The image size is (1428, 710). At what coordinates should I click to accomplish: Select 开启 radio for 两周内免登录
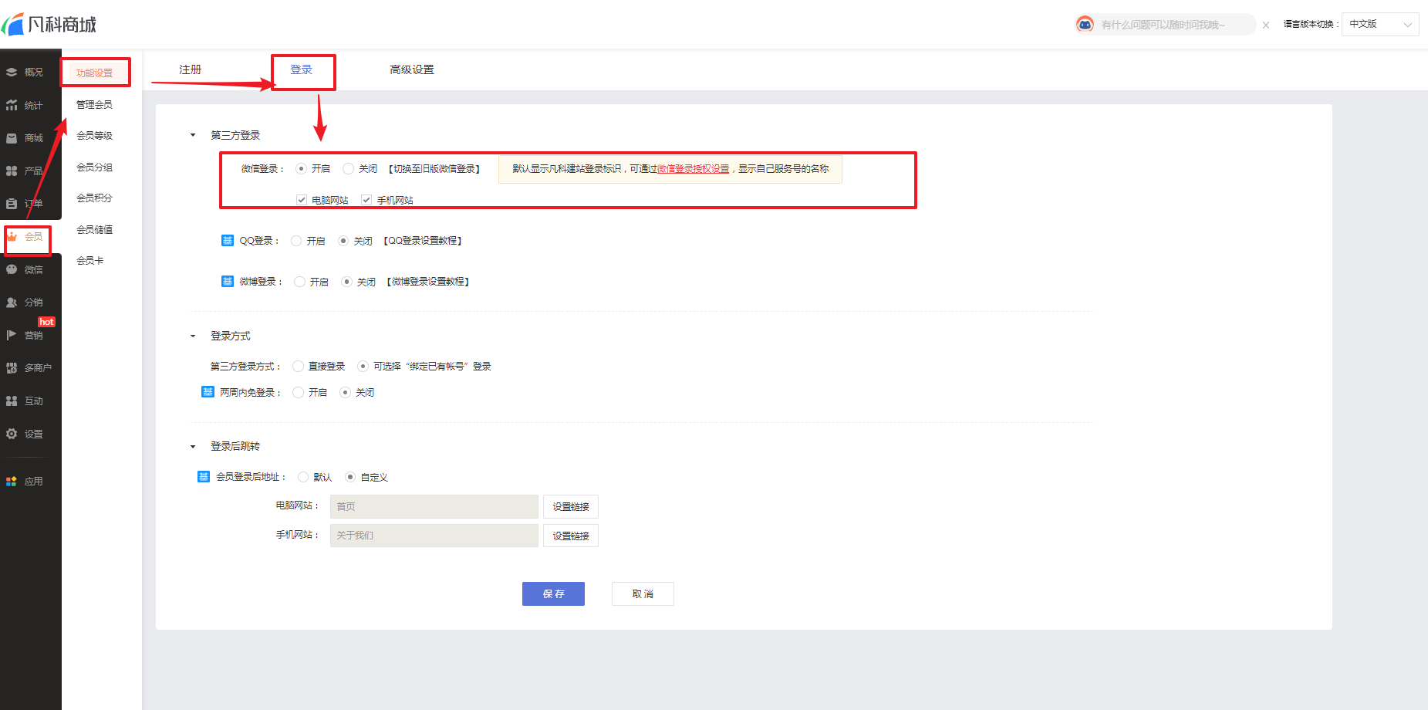[x=298, y=393]
